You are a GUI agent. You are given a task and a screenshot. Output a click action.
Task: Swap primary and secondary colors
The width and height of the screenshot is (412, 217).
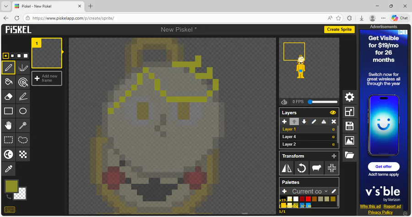tap(8, 197)
